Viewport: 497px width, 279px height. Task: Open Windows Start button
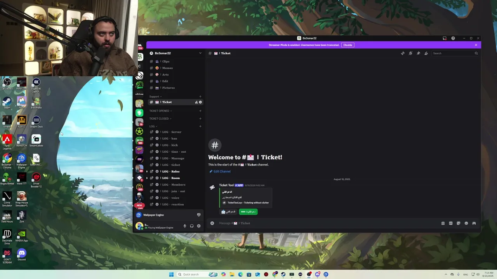(x=171, y=274)
